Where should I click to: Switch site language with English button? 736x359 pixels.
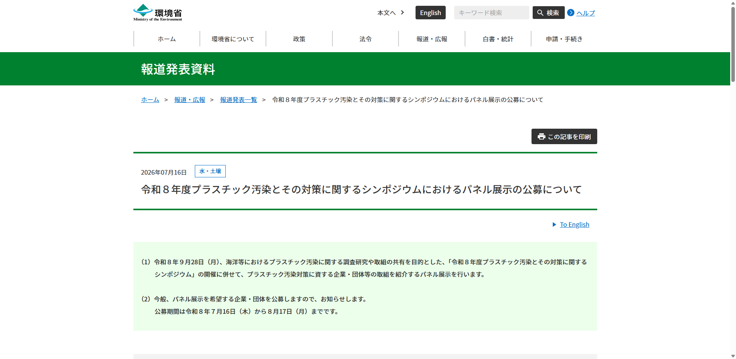tap(430, 13)
